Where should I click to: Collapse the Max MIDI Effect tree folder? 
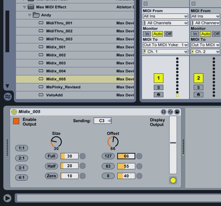[x=24, y=7]
